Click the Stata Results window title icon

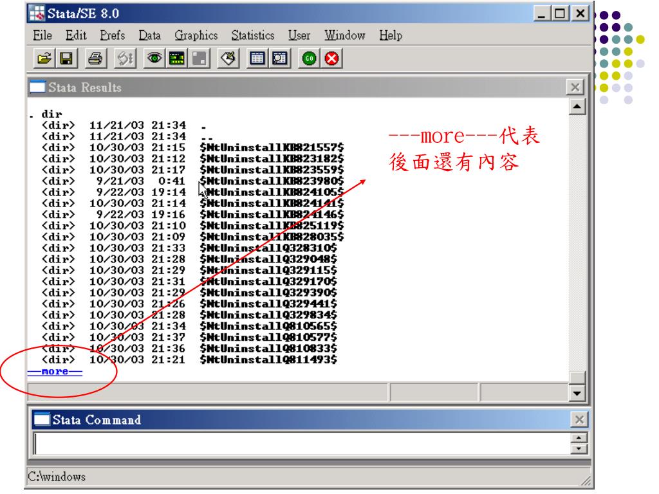coord(37,87)
